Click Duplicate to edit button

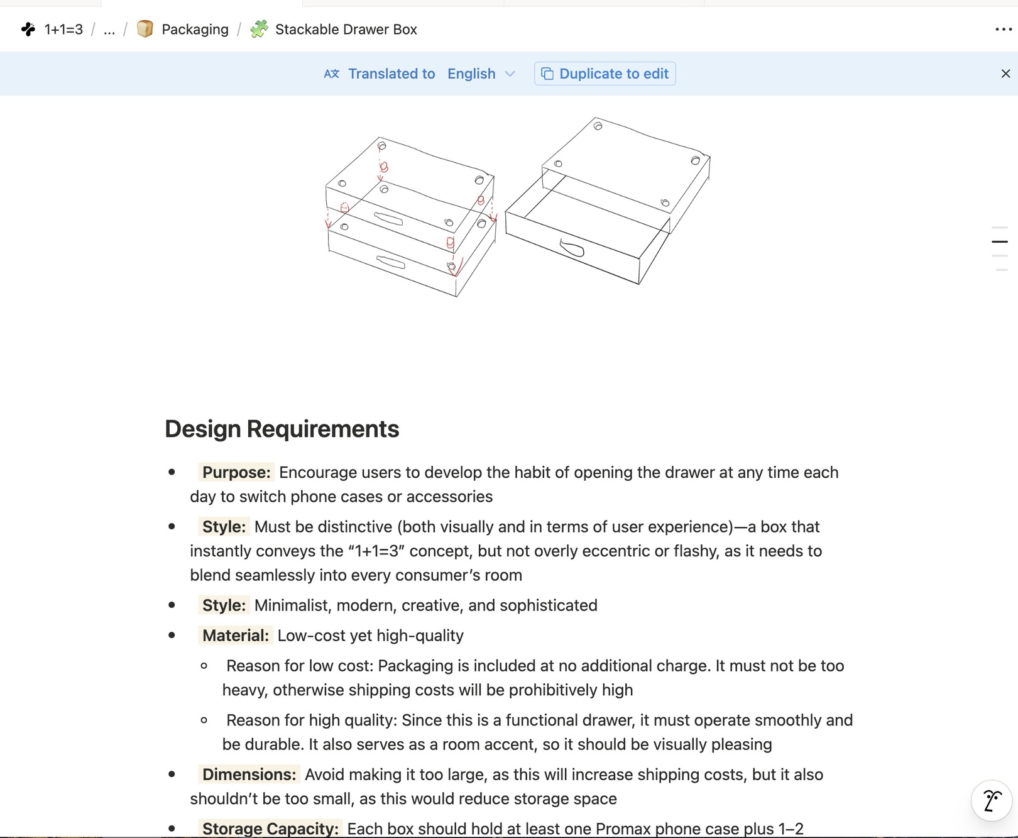pos(605,74)
